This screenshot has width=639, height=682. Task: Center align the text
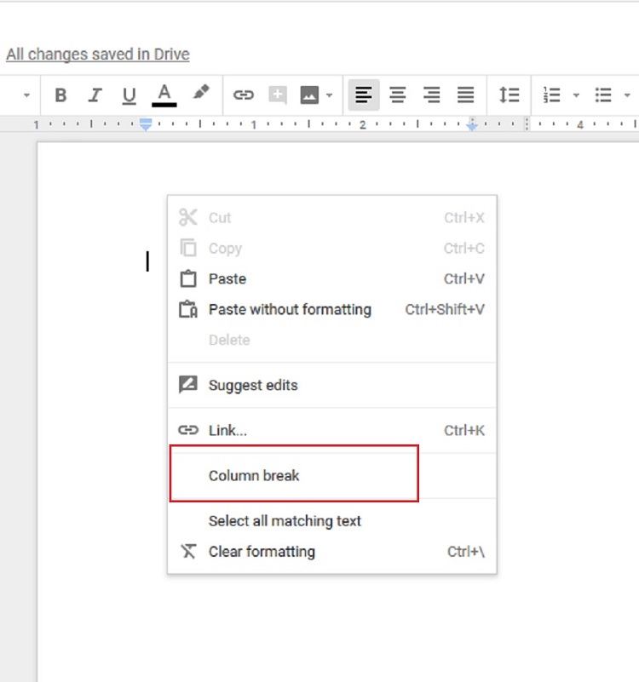(398, 95)
